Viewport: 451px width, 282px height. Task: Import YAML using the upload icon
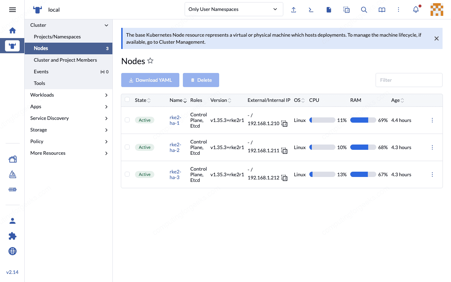(294, 10)
